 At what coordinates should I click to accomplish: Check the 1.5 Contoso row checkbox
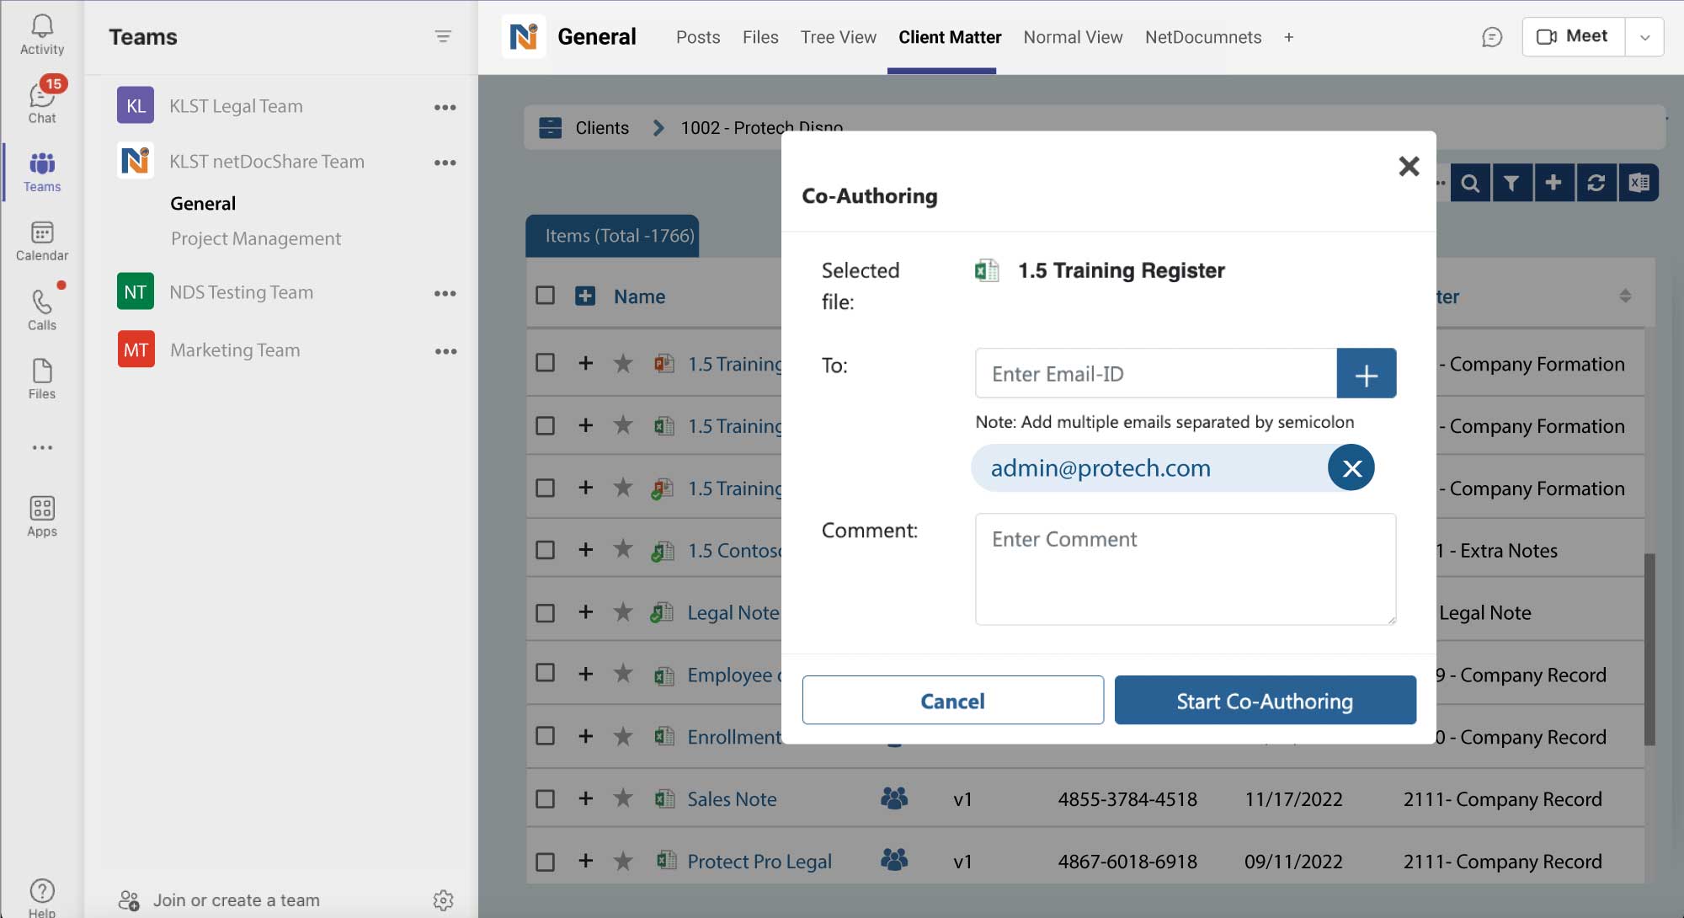coord(546,550)
